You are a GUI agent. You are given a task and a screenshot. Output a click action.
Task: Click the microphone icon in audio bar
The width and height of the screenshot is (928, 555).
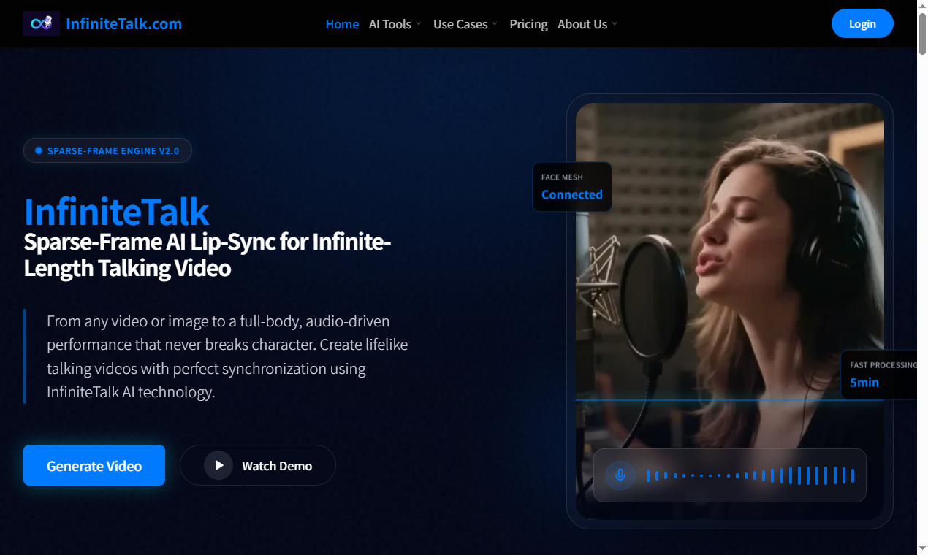(620, 475)
